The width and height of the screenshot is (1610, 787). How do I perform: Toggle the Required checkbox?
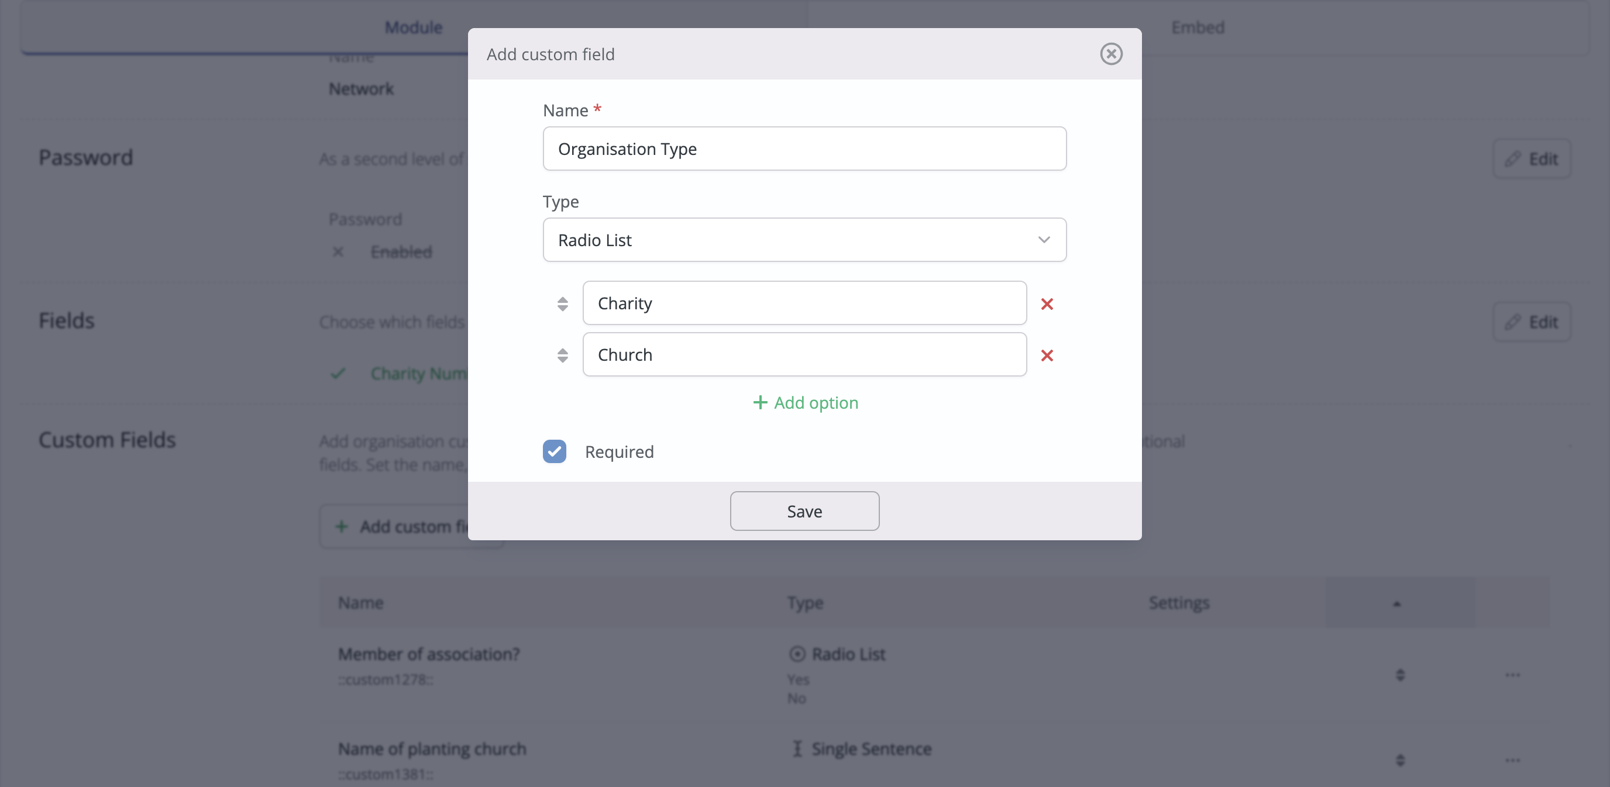[555, 451]
